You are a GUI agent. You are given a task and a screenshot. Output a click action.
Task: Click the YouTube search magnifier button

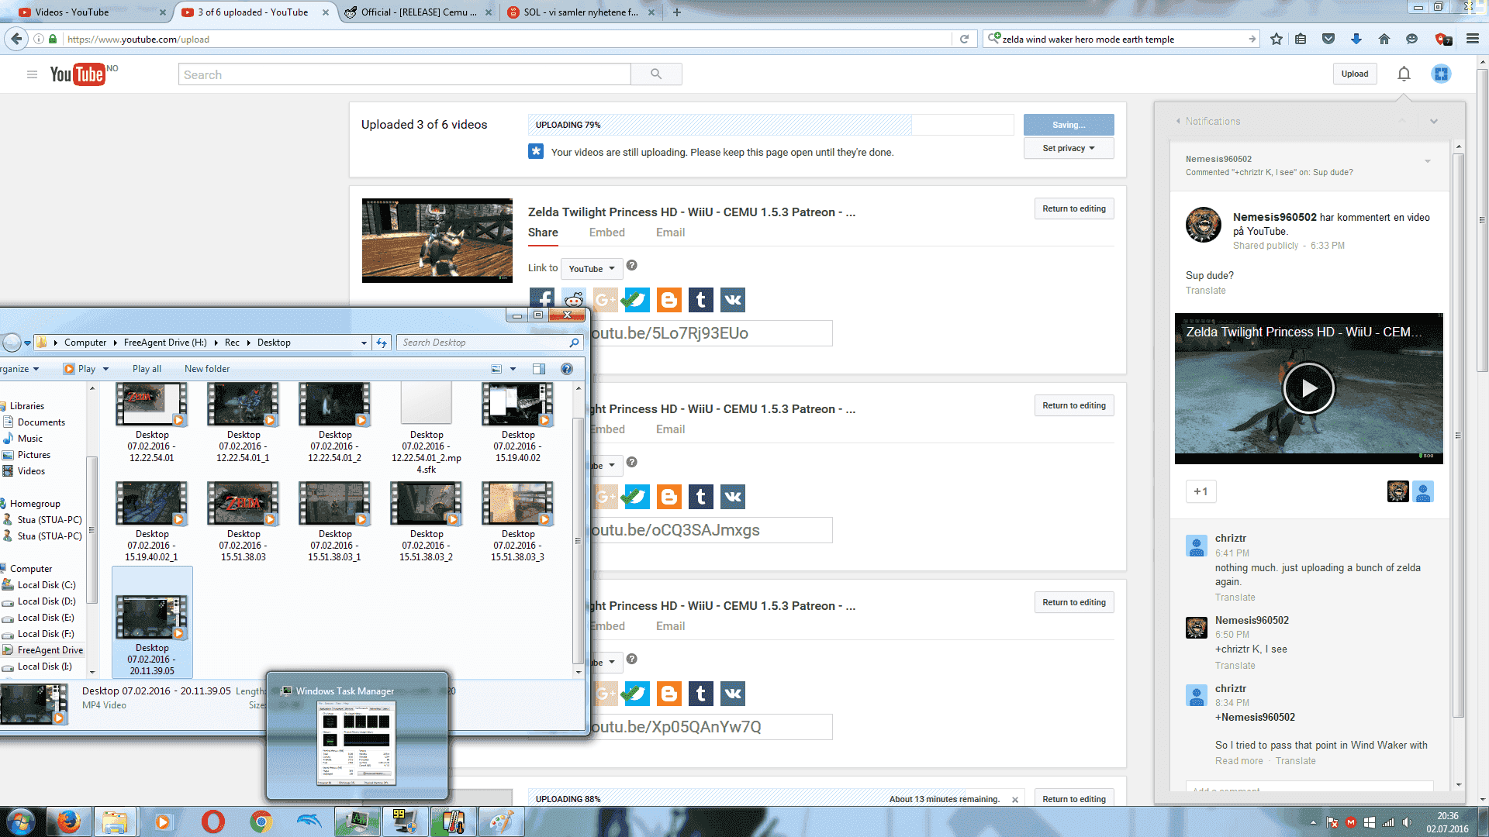click(x=656, y=74)
